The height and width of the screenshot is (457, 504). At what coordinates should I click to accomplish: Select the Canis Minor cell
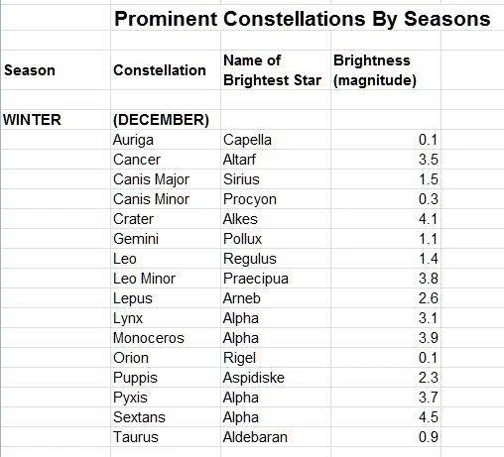click(166, 199)
